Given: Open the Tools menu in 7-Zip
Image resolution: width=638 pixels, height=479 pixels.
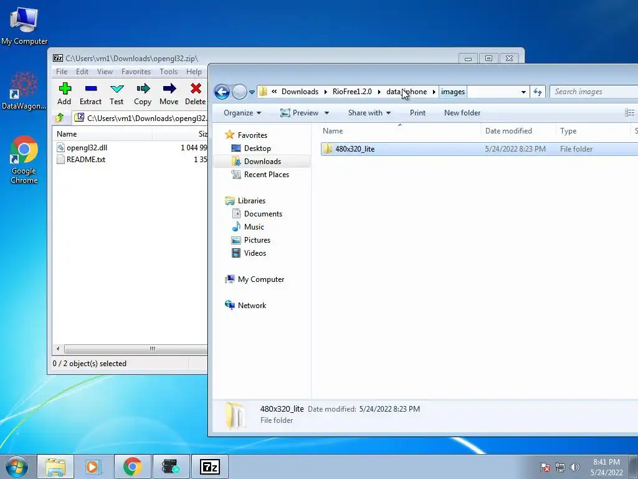Looking at the screenshot, I should [168, 72].
